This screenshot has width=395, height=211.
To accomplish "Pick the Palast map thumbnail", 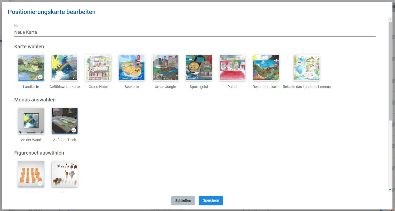I will coord(232,68).
